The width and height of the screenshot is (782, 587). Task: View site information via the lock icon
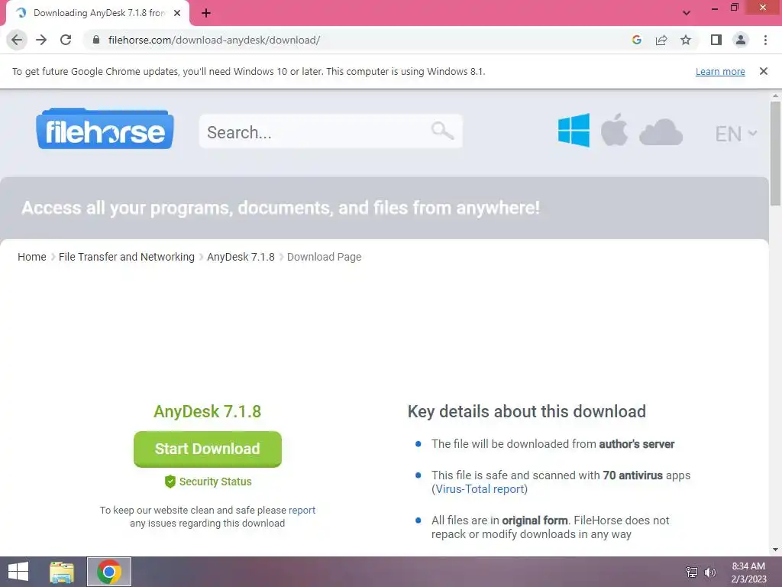[x=96, y=40]
